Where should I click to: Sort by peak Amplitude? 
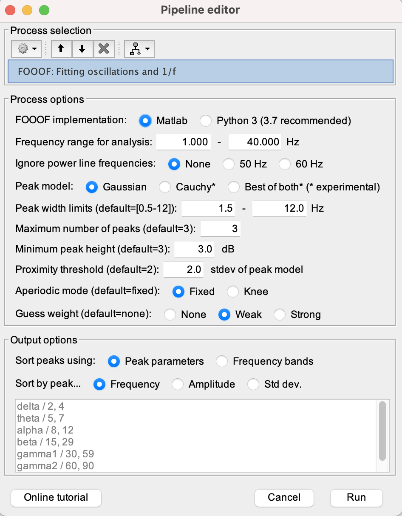pyautogui.click(x=177, y=384)
